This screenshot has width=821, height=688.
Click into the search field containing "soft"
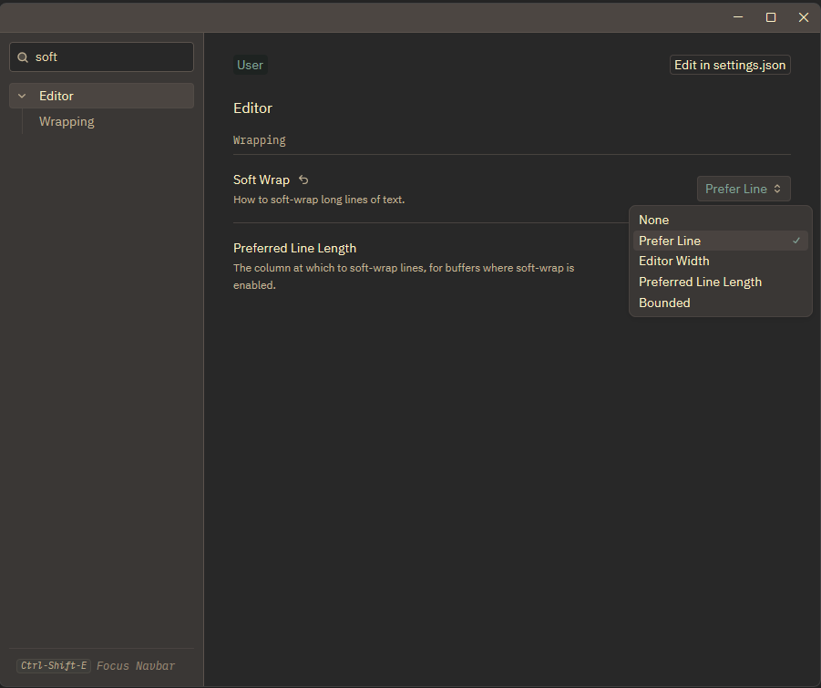pos(109,56)
